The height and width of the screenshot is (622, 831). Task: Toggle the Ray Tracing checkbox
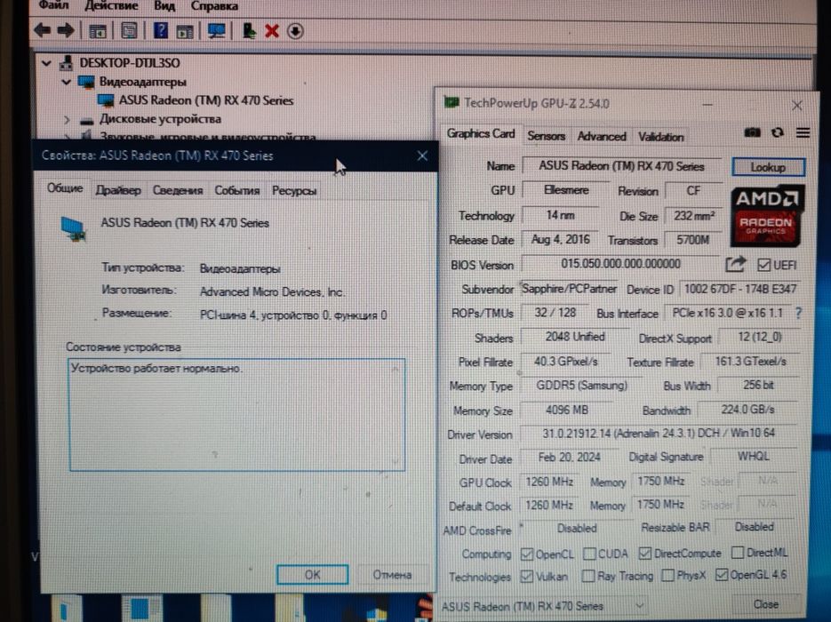[x=587, y=576]
